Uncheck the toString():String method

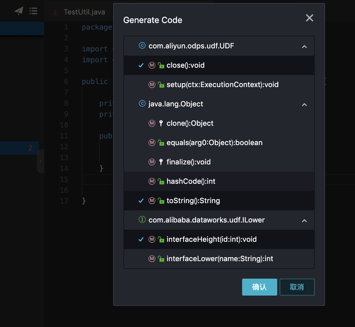[141, 201]
